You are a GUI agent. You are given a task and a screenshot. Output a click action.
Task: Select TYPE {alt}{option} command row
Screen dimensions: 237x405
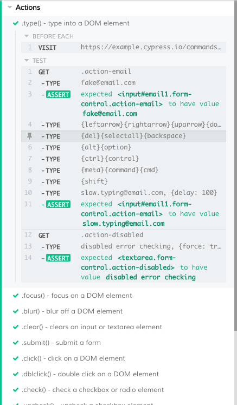tap(124, 147)
